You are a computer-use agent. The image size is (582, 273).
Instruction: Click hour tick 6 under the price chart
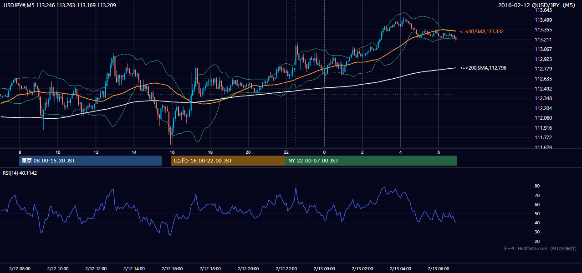tap(439, 152)
